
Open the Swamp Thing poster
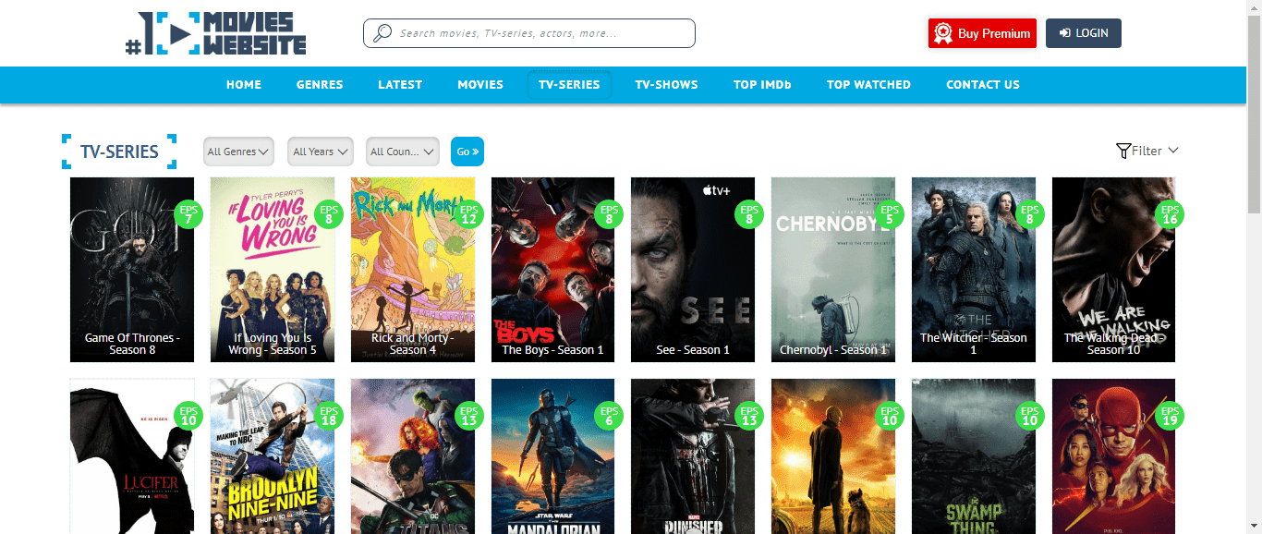coord(974,456)
